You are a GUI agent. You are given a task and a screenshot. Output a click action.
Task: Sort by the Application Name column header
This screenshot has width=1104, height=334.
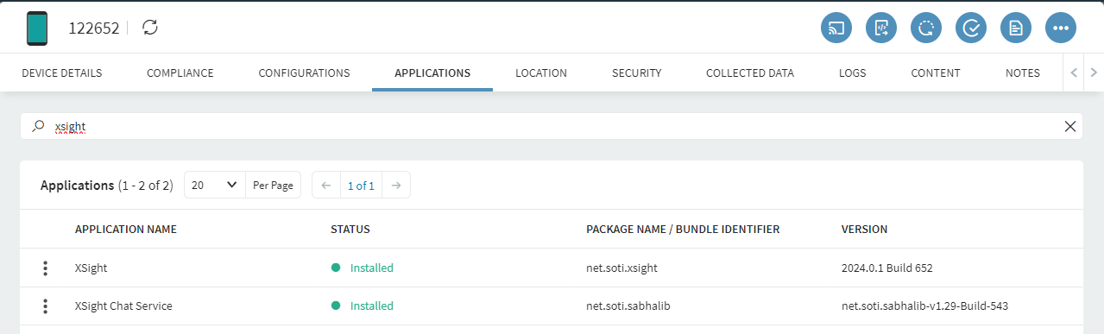pyautogui.click(x=126, y=230)
